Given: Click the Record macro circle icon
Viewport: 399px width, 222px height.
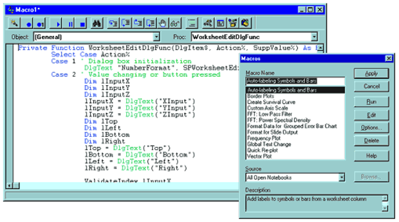Looking at the screenshot, I should (28, 23).
